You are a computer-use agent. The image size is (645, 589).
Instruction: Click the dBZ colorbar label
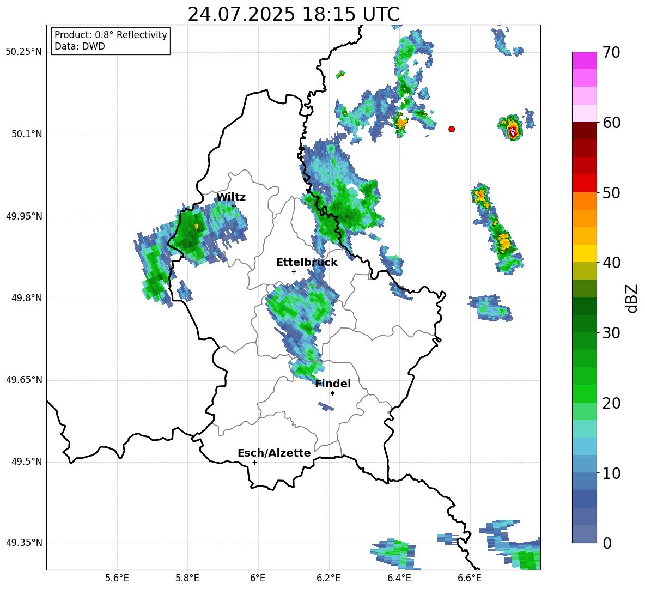(x=631, y=298)
